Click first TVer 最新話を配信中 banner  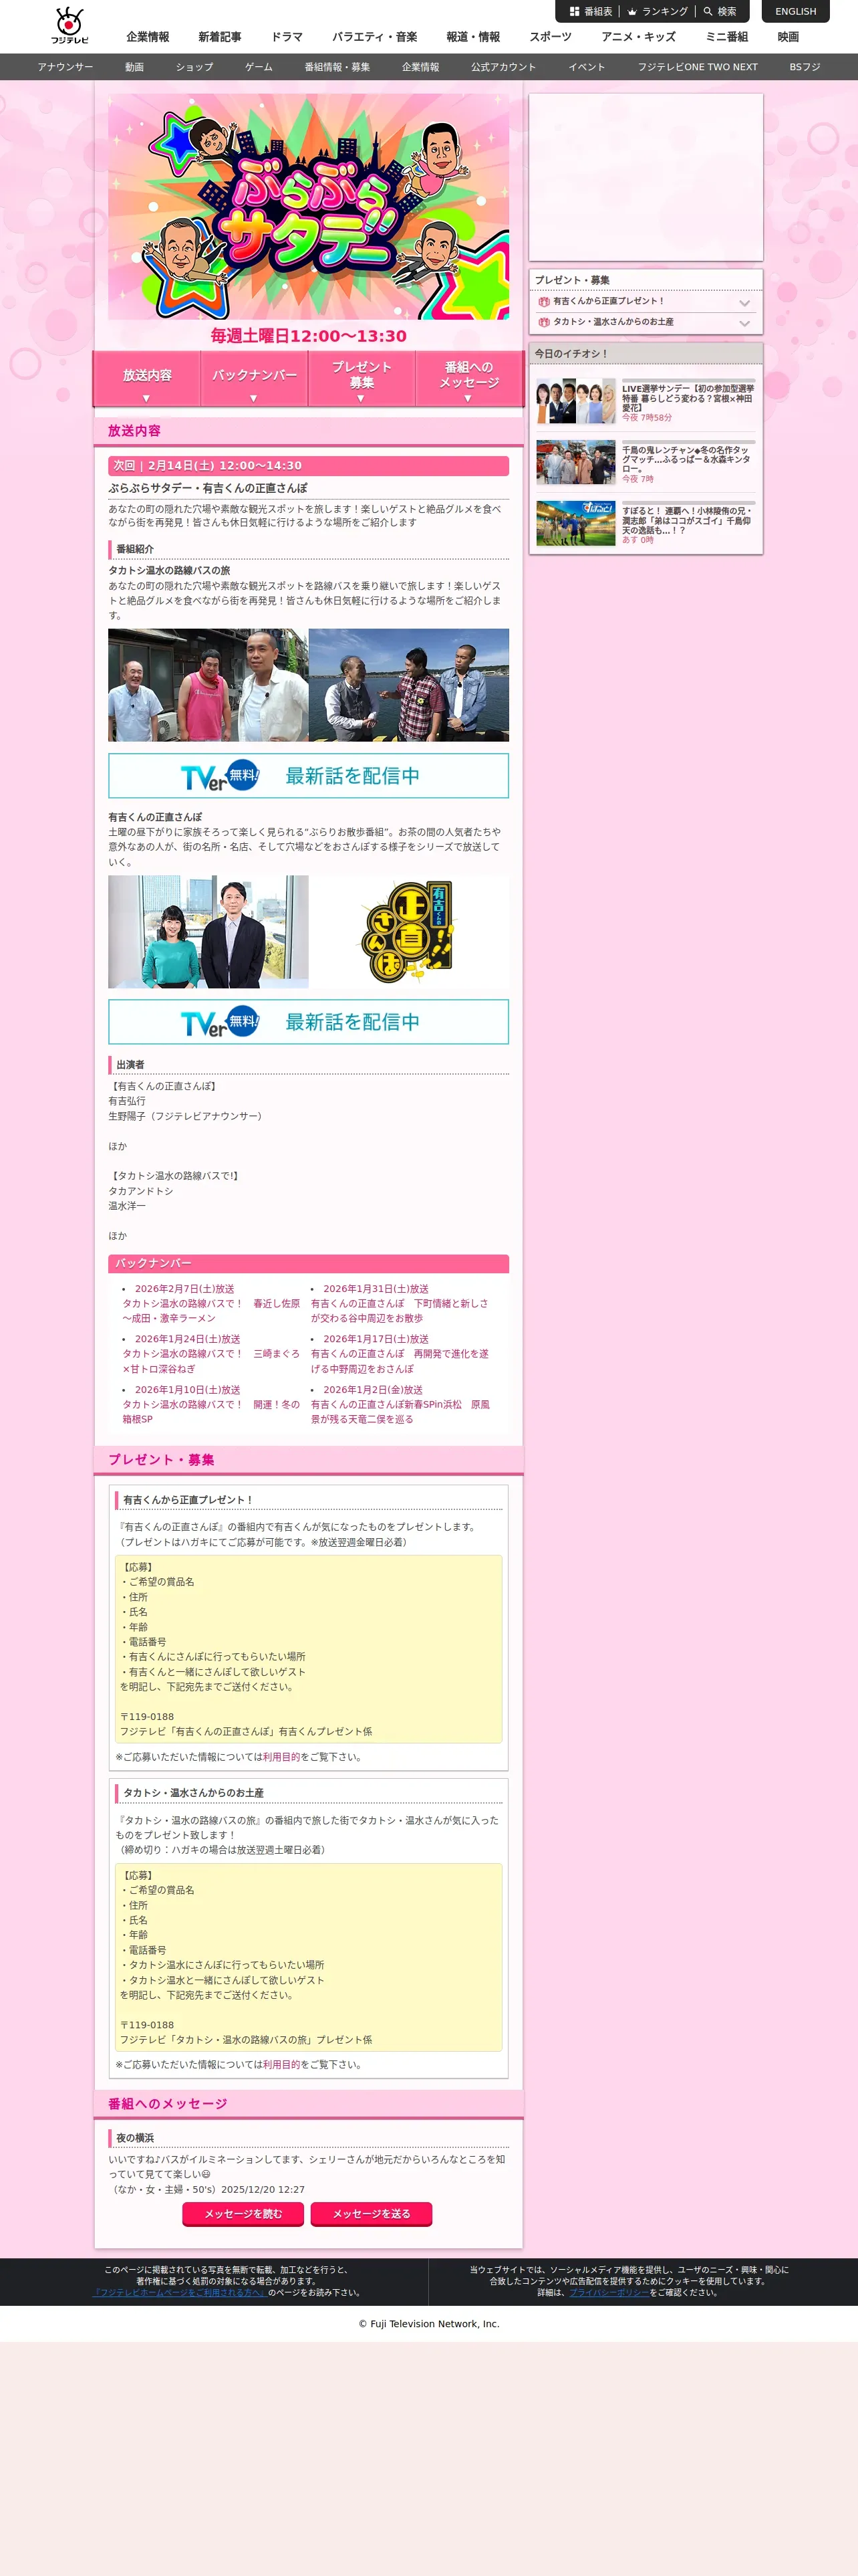[x=309, y=776]
